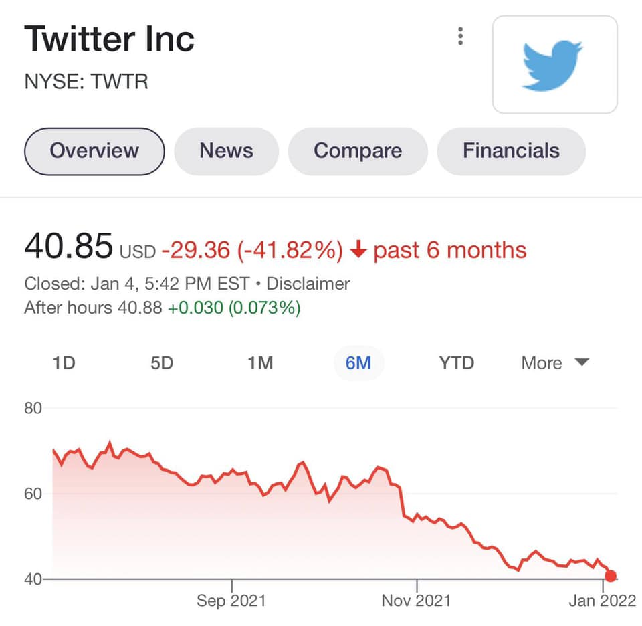Click the red down arrow indicator

tap(358, 251)
